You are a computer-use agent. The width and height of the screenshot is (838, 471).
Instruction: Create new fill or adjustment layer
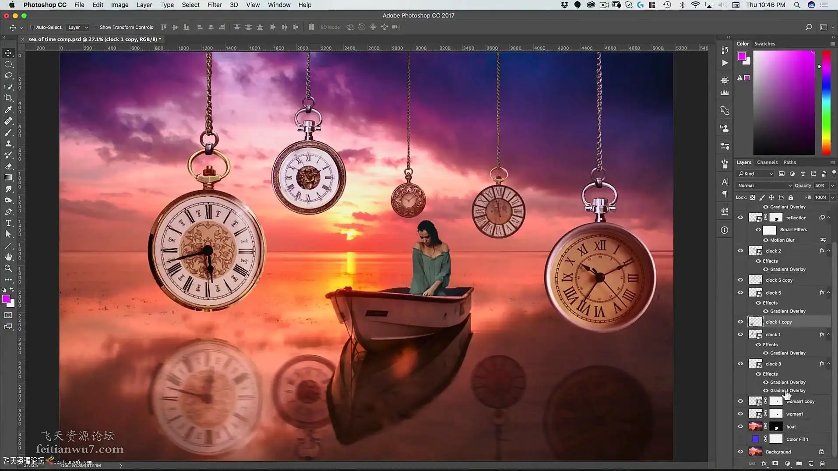pos(787,464)
